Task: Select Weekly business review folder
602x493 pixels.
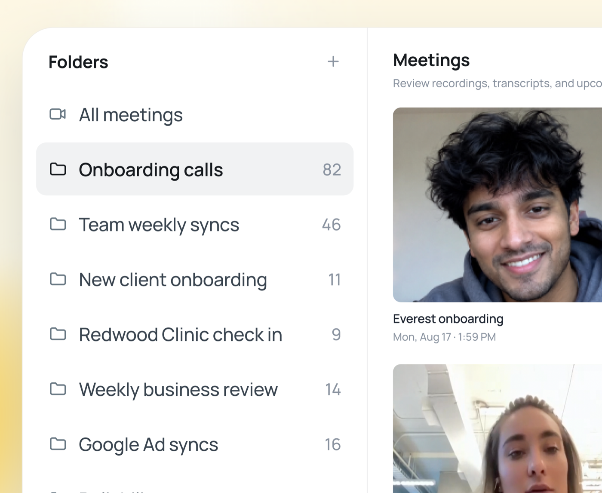Action: pos(195,389)
